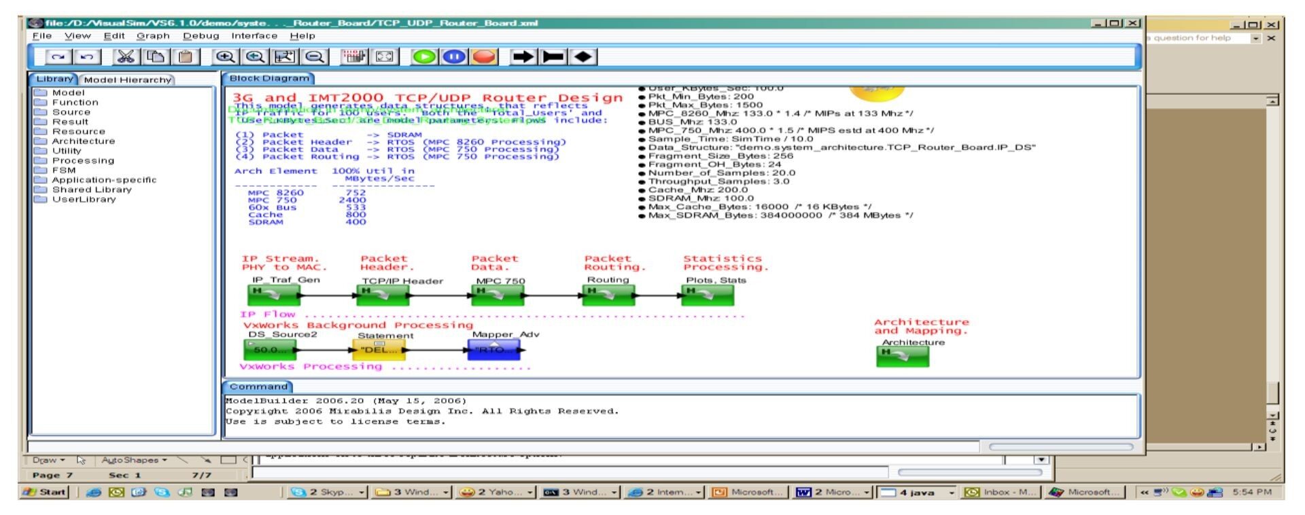The height and width of the screenshot is (515, 1305).
Task: Click the Zoom Reset magnifier icon
Action: [x=255, y=57]
